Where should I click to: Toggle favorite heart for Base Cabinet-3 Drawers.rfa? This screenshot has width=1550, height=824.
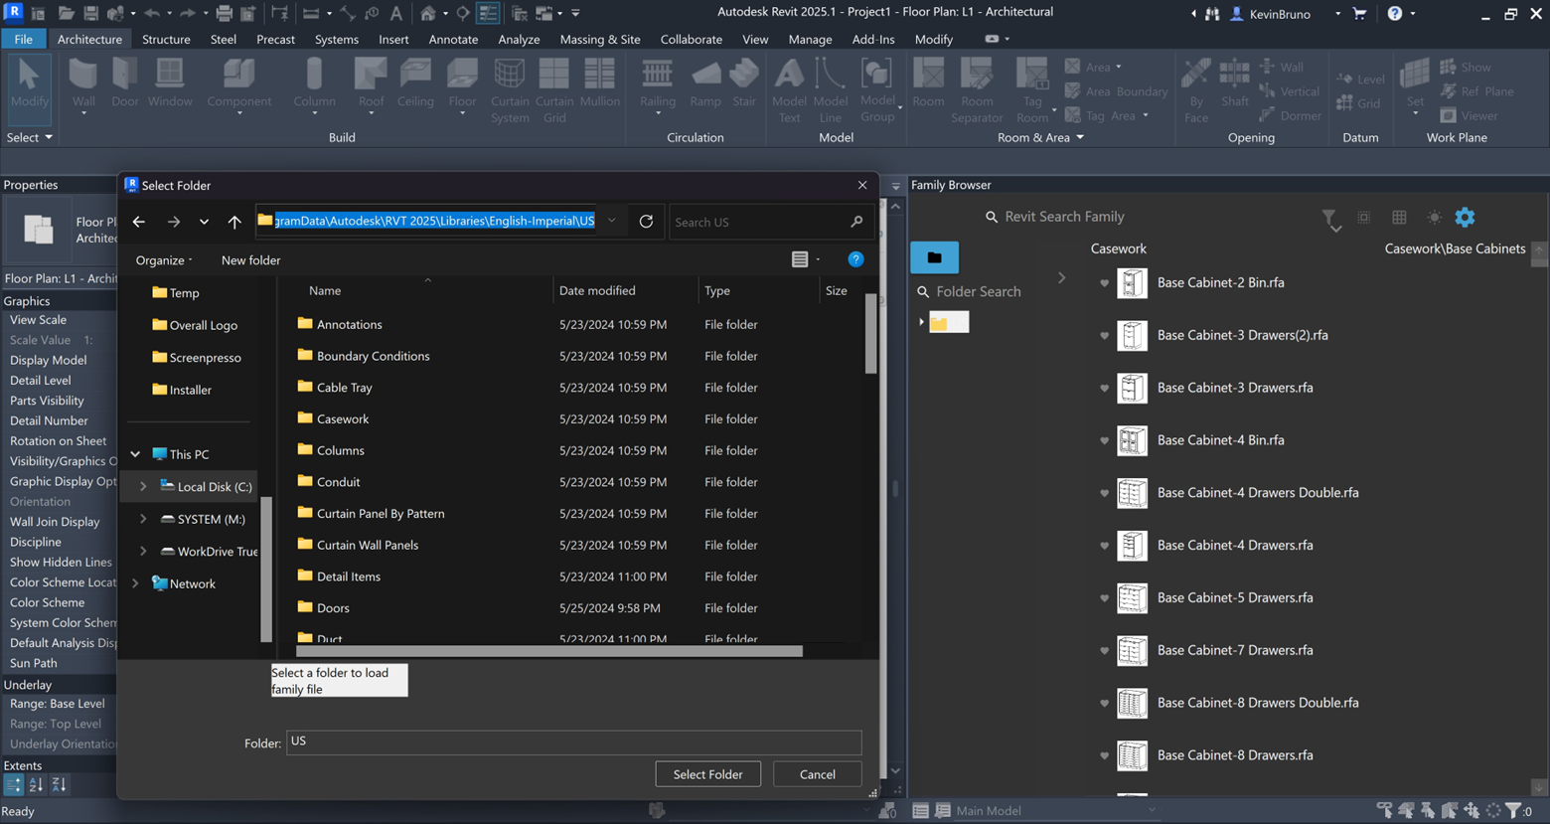click(1104, 389)
